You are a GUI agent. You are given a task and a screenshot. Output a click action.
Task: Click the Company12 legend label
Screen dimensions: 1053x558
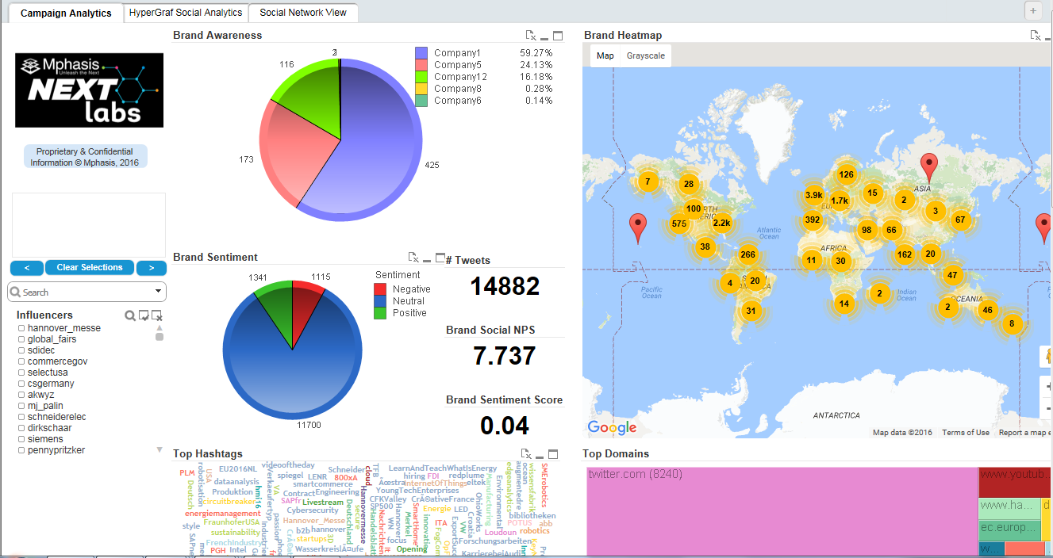click(460, 77)
